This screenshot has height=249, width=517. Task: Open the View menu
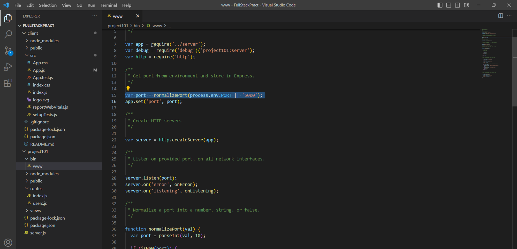(66, 5)
